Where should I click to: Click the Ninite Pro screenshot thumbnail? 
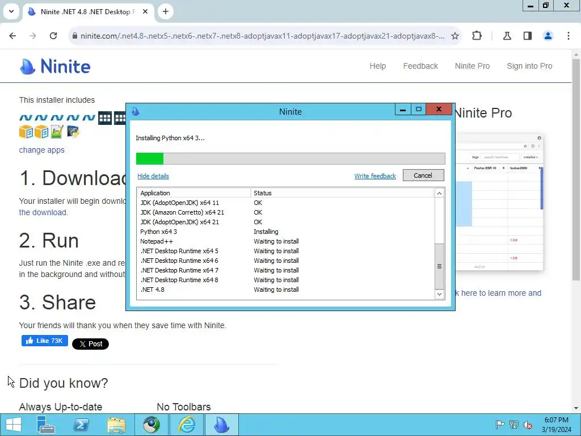(499, 202)
